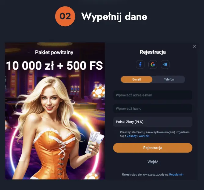Focus the password input field
The height and width of the screenshot is (190, 204).
153,108
